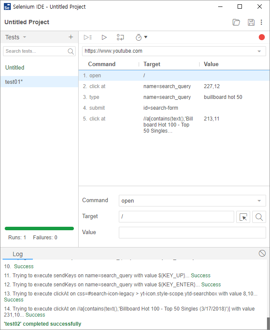Select command row 3 type
The image size is (270, 330).
click(x=174, y=97)
